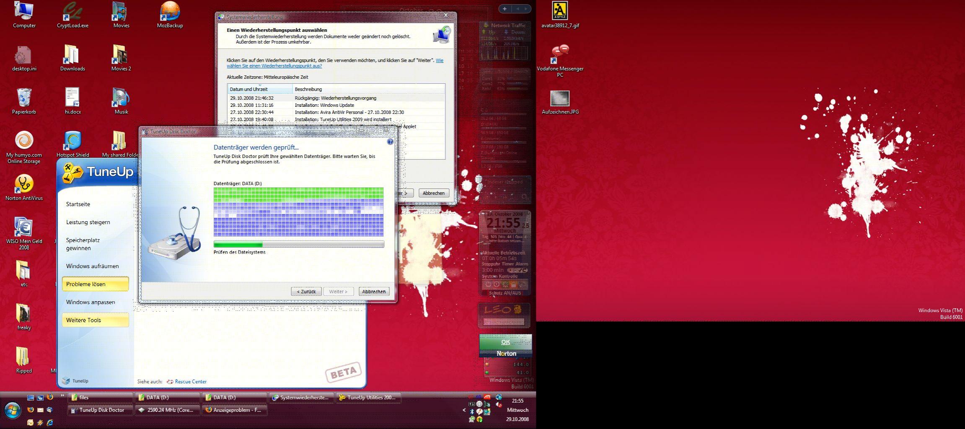Expand Quick Launch overflow chevron
This screenshot has width=965, height=429.
[x=62, y=395]
